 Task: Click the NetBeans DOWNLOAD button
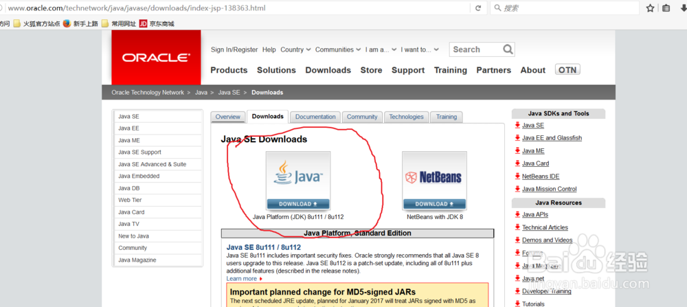pyautogui.click(x=434, y=204)
